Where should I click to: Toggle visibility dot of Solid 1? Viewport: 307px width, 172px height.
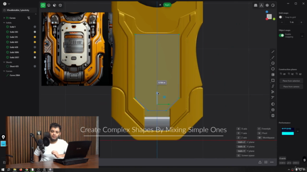35,27
